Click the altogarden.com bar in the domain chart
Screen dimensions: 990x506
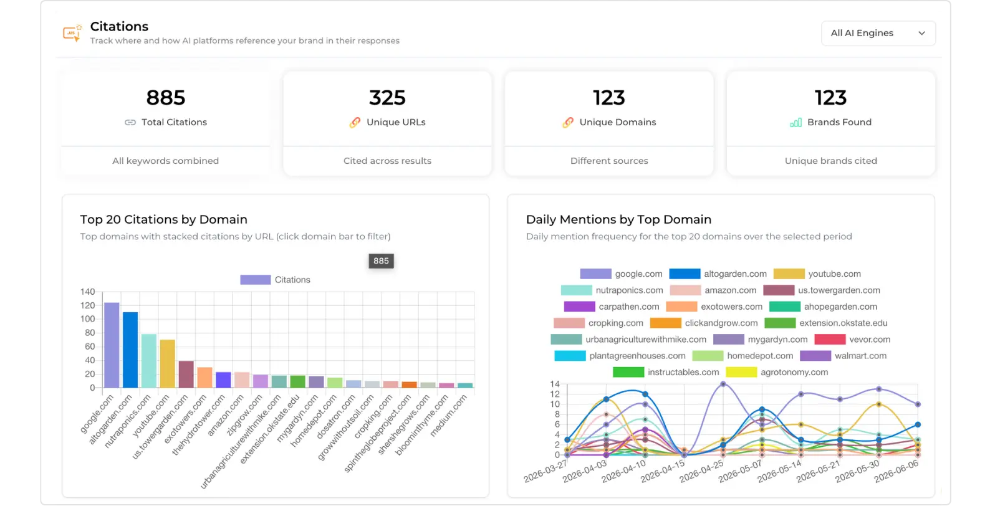click(x=130, y=350)
